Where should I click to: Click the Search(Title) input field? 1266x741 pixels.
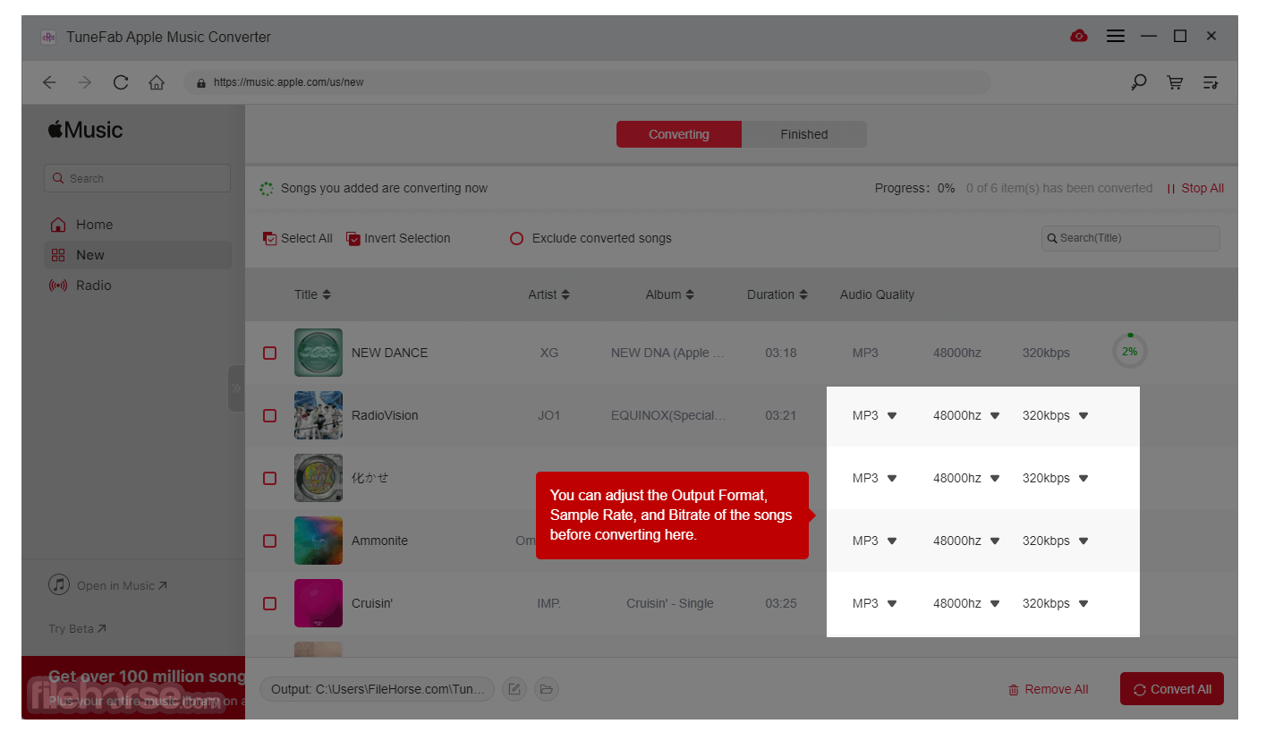click(x=1131, y=238)
